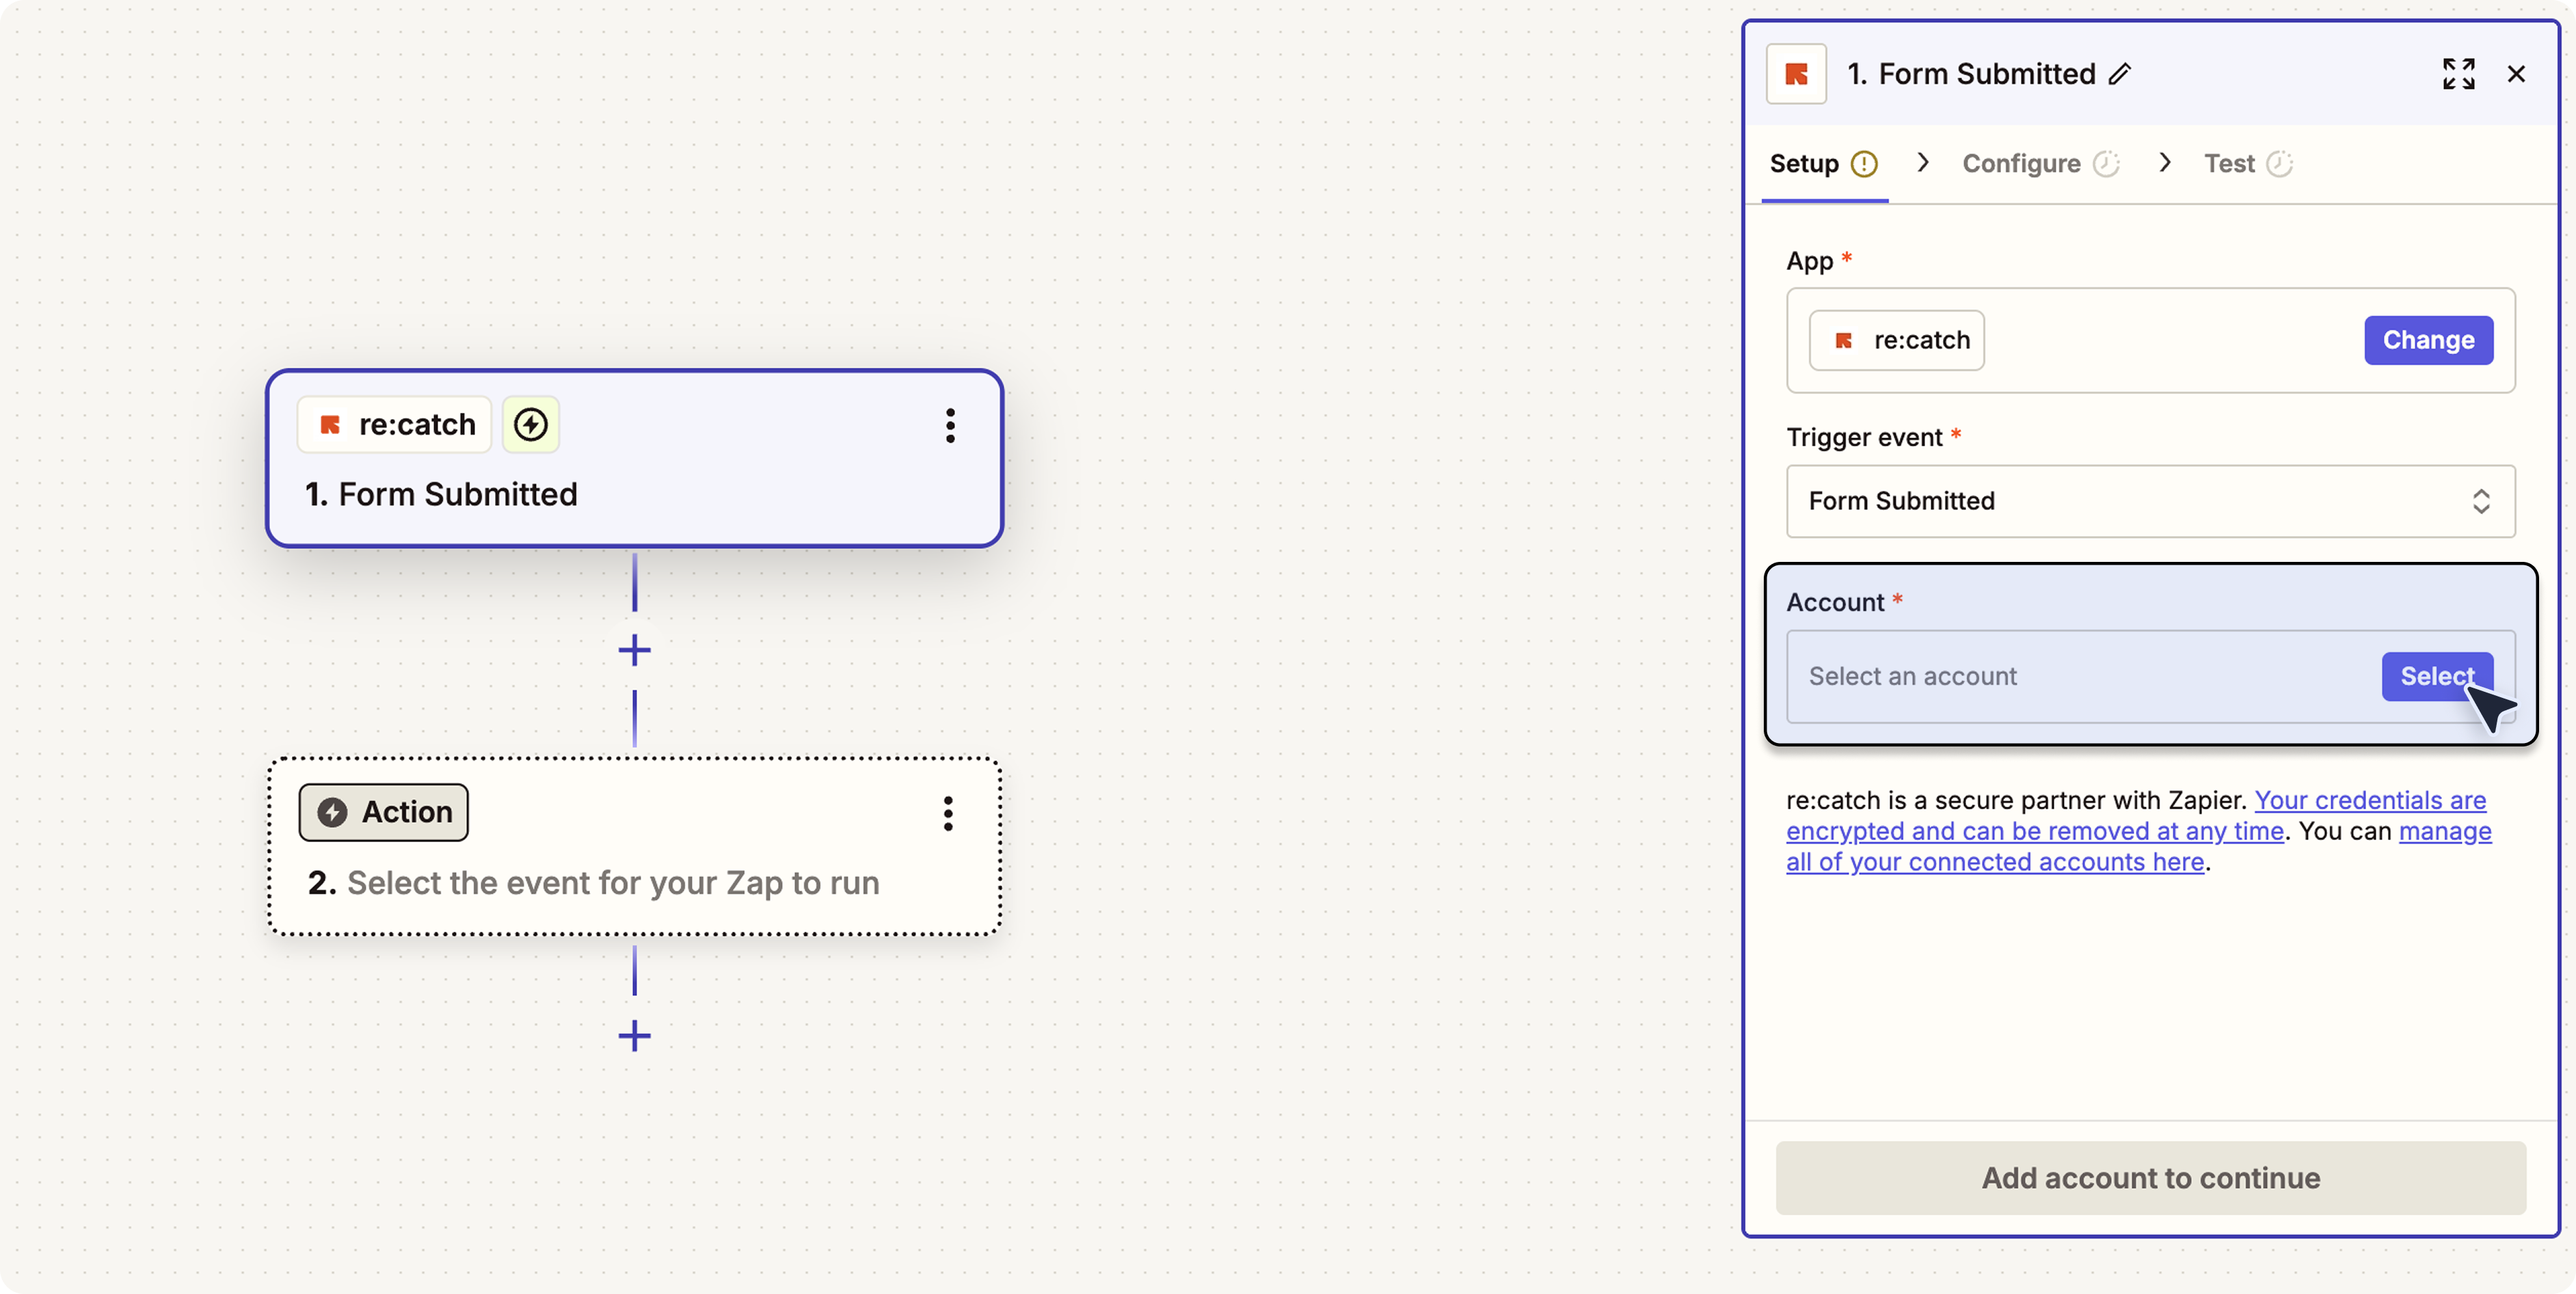Click the lightning bolt trigger icon on the re:catch card
The width and height of the screenshot is (2576, 1294).
530,425
